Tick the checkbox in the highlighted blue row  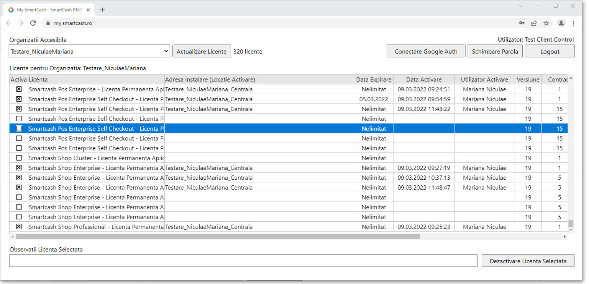(x=19, y=128)
